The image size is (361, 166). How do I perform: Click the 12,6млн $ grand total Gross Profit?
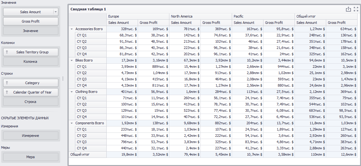click(342, 154)
